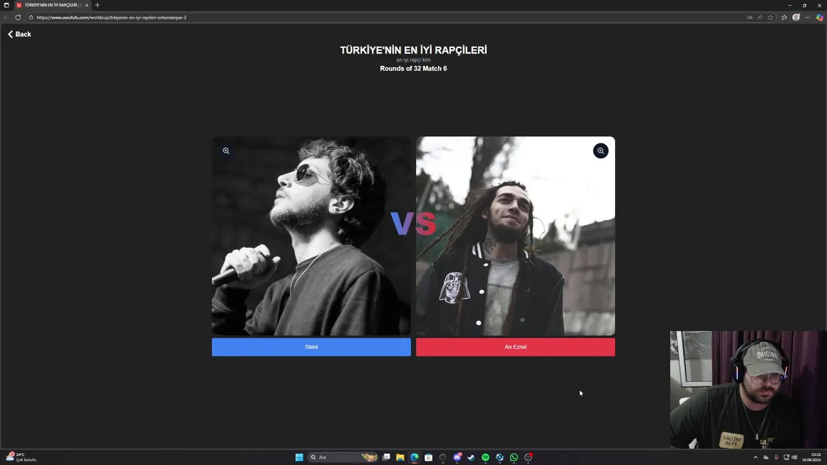Reload the page with the refresh icon
827x465 pixels.
tap(18, 17)
